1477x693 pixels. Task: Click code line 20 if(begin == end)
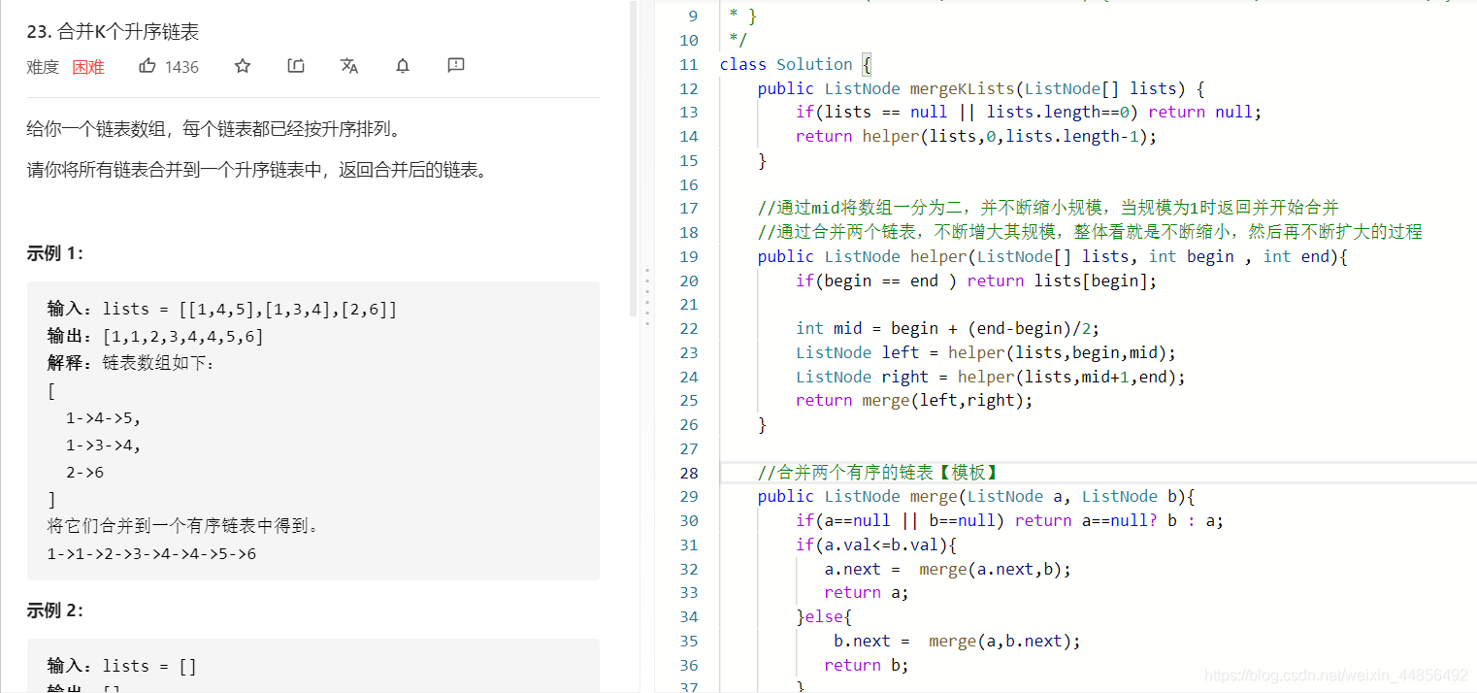(x=976, y=280)
